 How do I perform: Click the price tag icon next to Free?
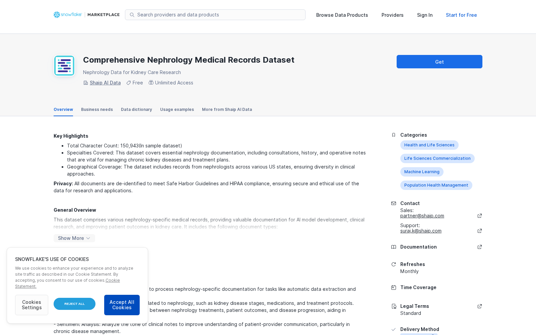[129, 83]
